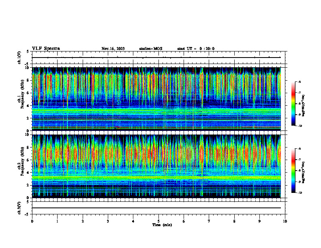Click the "ch.3(V)" axis label
The width and height of the screenshot is (321, 248).
coord(19,208)
